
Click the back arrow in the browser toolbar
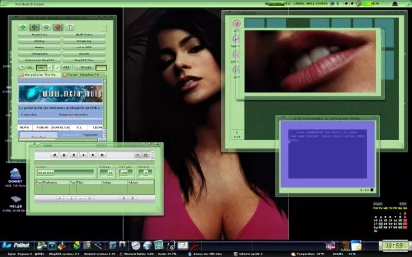pyautogui.click(x=23, y=28)
